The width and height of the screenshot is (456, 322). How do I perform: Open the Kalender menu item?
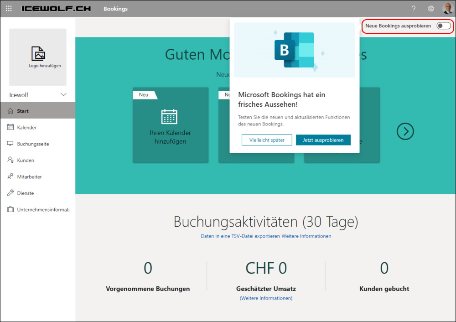click(x=38, y=127)
